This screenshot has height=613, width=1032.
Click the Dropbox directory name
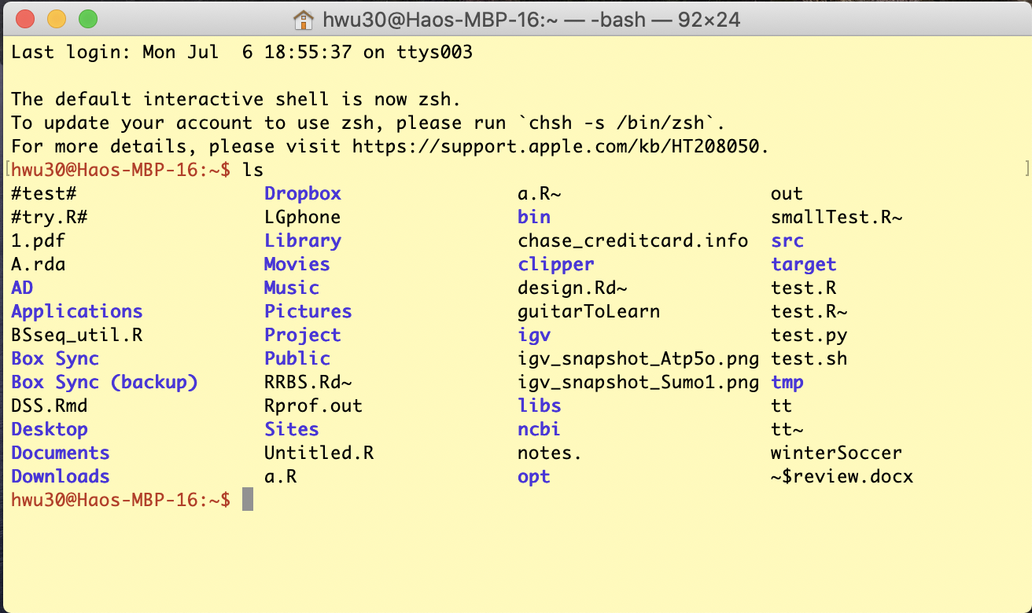[x=303, y=193]
